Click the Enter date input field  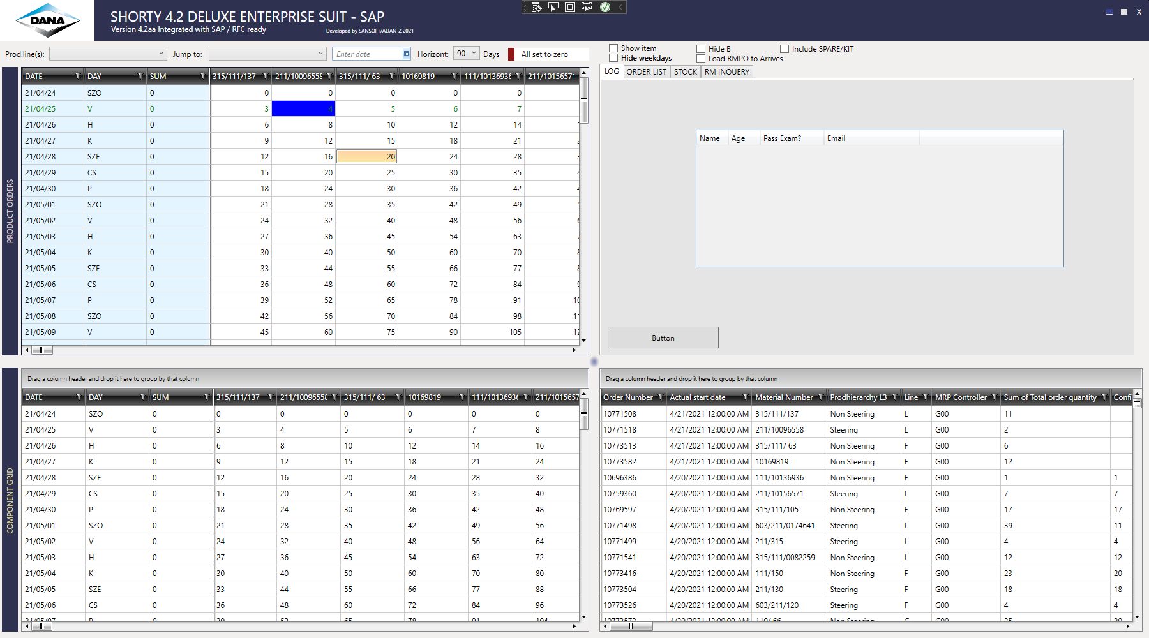pos(368,54)
